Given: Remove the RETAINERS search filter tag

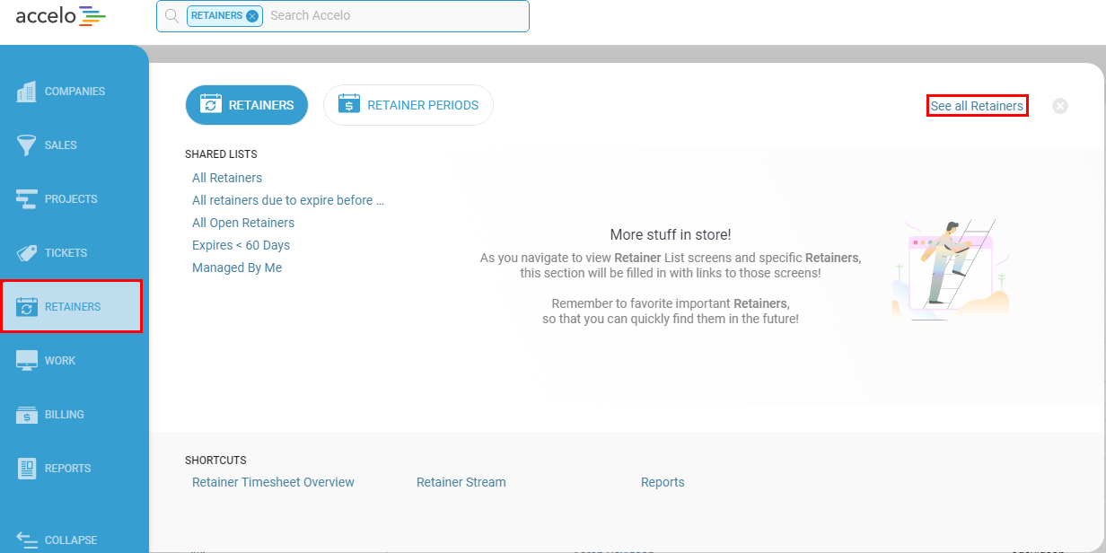Looking at the screenshot, I should 252,16.
